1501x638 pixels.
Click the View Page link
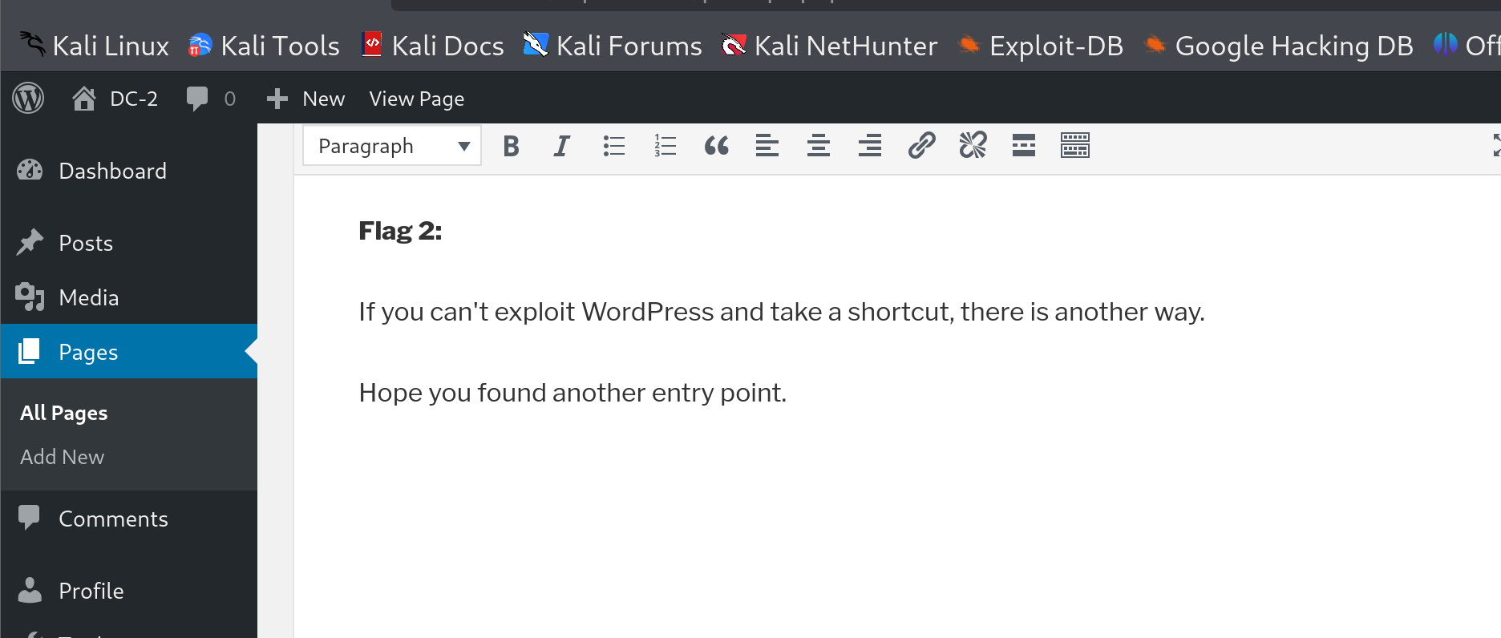[x=416, y=99]
